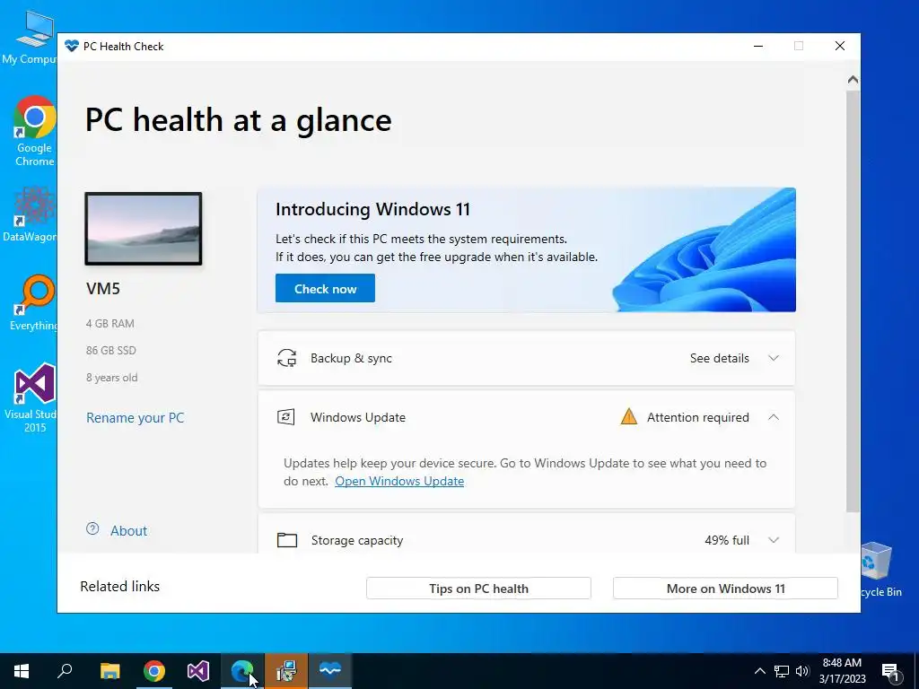Open File Explorer from the taskbar

(x=109, y=671)
